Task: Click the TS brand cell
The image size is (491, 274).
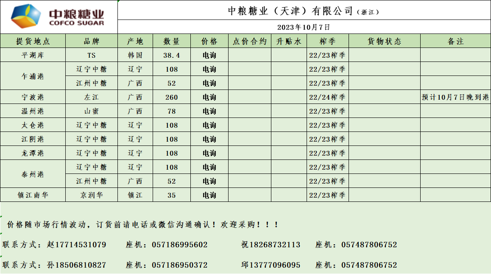Action: pyautogui.click(x=92, y=55)
